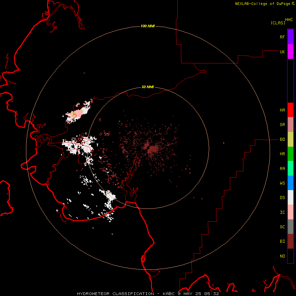Click the 05:32 timestamp
The image size is (296, 296).
tap(212, 294)
